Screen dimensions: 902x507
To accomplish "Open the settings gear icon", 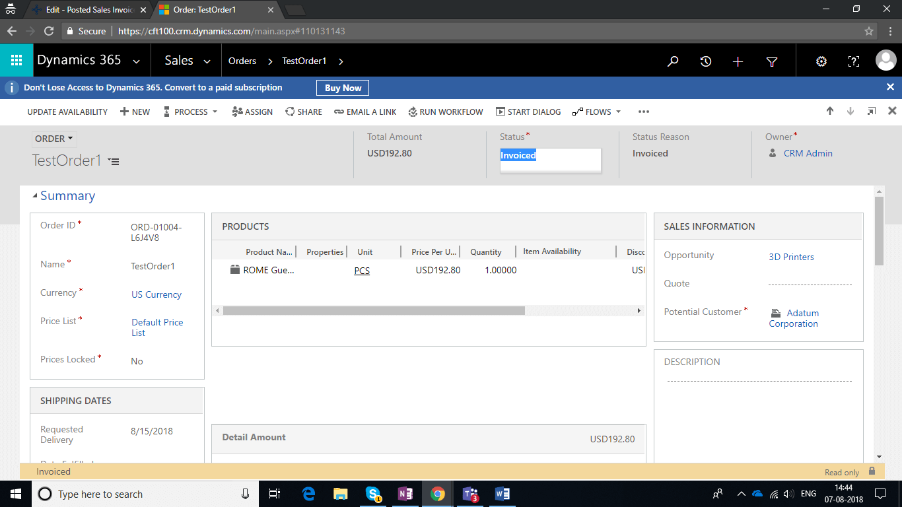I will click(821, 61).
